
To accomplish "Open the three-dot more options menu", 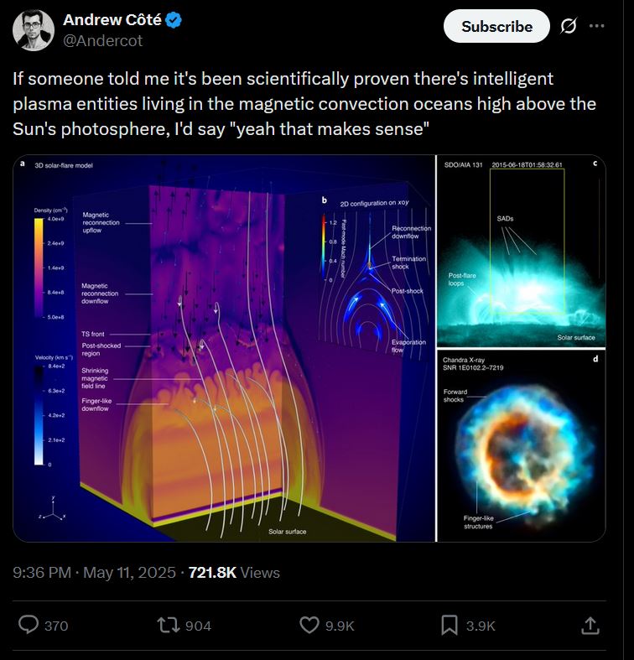I will [x=597, y=26].
